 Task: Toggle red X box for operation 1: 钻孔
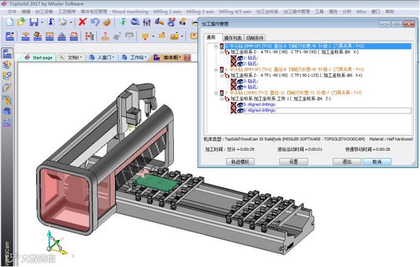[233, 58]
